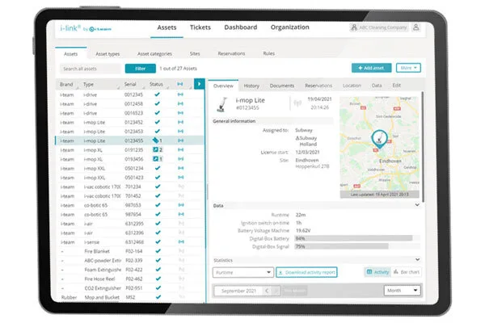The height and width of the screenshot is (323, 485).
Task: Collapse the Data section chevron
Action: coord(417,205)
